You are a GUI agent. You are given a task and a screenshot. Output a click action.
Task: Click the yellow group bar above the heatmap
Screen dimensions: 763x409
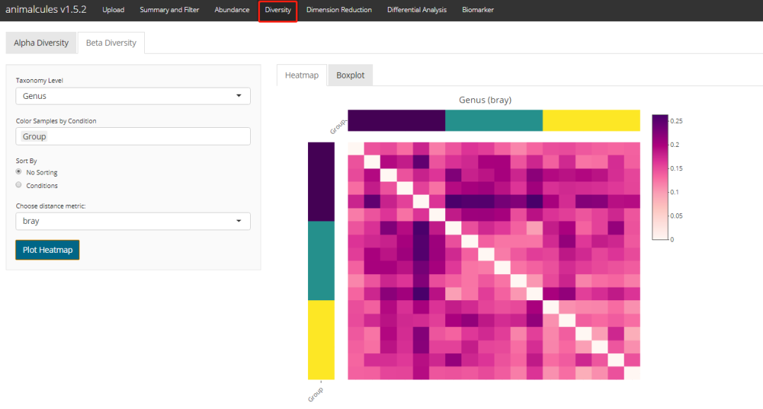[x=591, y=121]
